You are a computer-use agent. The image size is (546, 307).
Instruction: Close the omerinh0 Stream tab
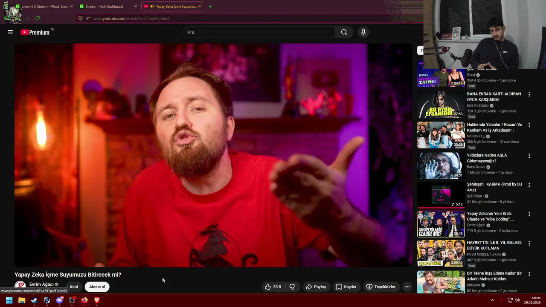[72, 6]
